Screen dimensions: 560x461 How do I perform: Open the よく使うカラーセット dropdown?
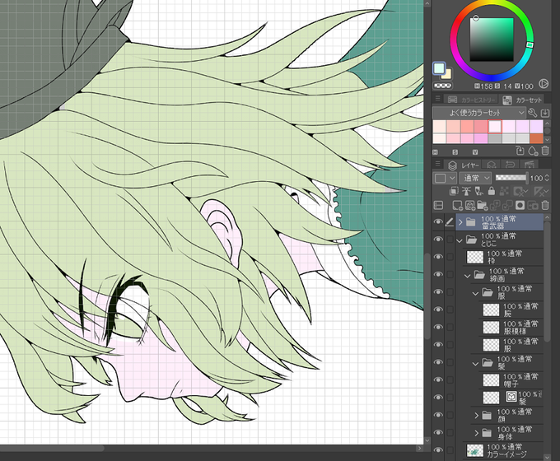pyautogui.click(x=479, y=113)
